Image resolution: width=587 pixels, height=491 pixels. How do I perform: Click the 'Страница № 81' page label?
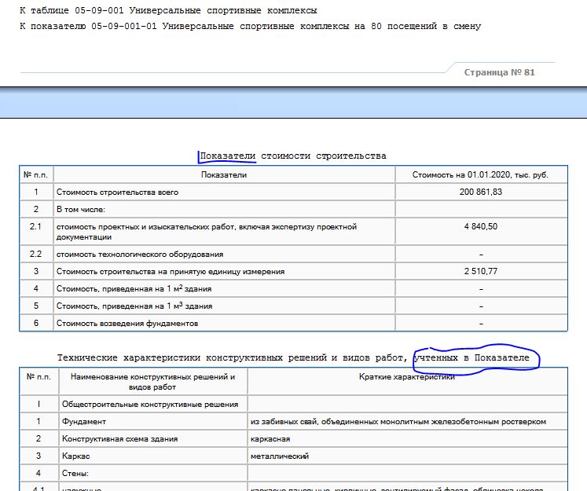(x=499, y=72)
